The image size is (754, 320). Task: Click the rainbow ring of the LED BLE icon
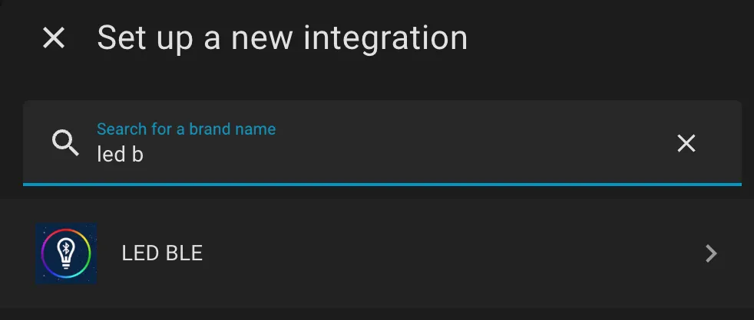click(x=87, y=253)
